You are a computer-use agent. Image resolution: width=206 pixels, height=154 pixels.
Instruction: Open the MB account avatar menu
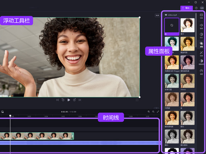click(202, 8)
